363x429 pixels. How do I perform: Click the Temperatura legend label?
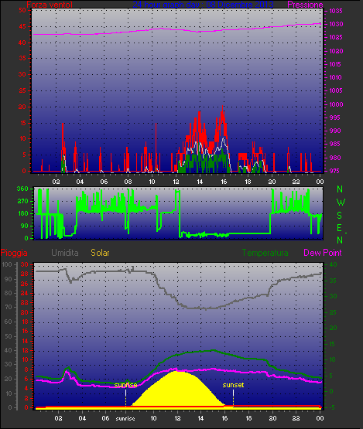265,253
